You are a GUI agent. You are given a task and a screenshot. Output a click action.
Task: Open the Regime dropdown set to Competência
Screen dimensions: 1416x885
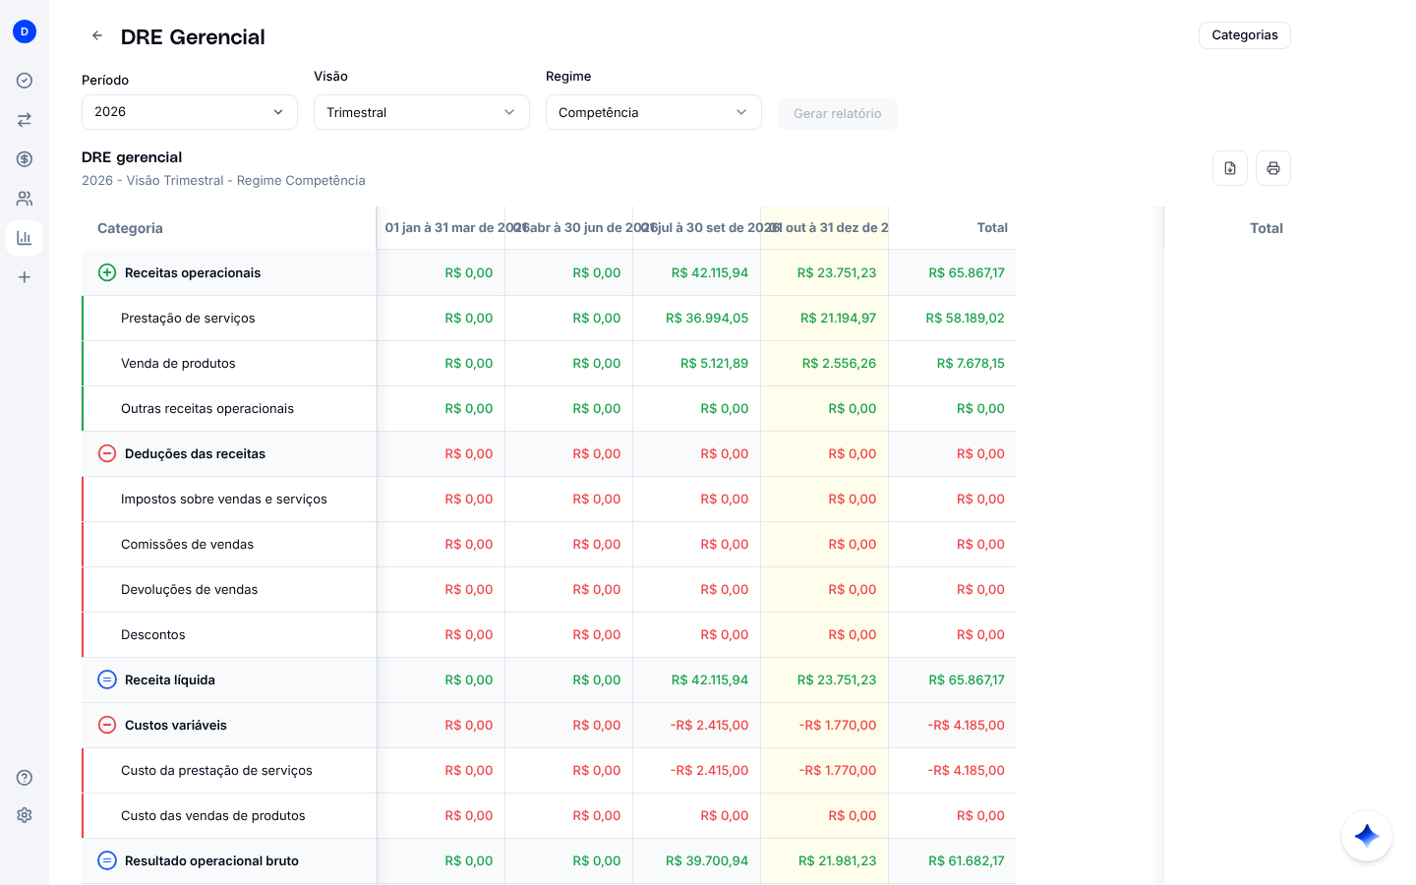coord(654,112)
